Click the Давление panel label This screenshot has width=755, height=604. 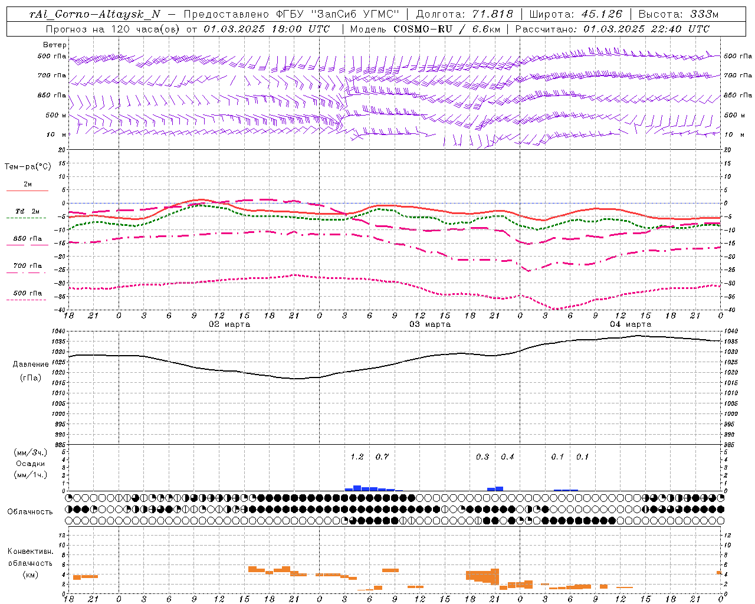click(x=31, y=365)
